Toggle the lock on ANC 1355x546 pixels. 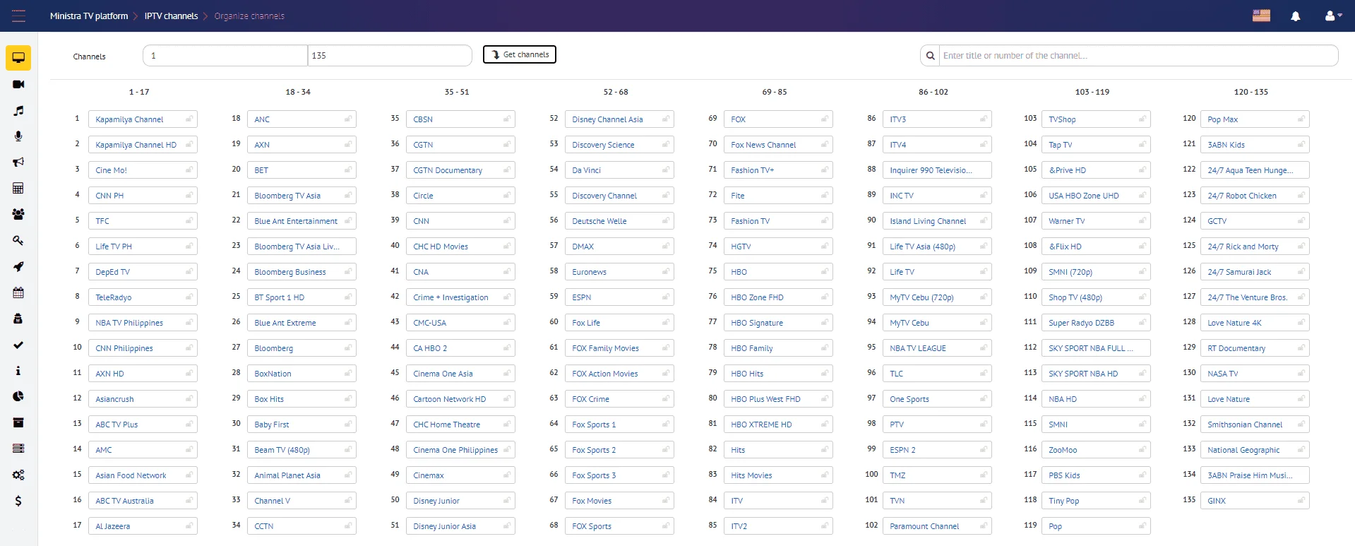click(x=348, y=119)
